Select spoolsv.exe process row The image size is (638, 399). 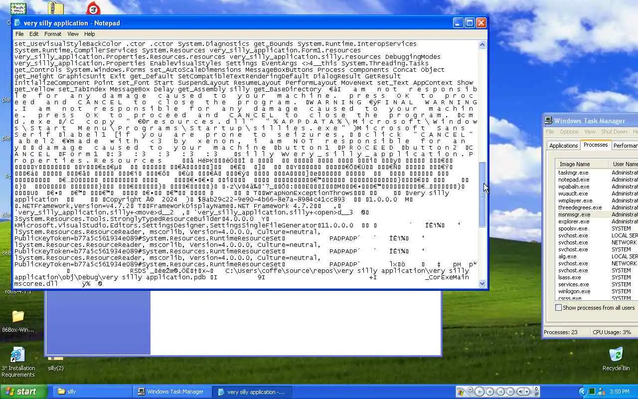click(x=597, y=228)
